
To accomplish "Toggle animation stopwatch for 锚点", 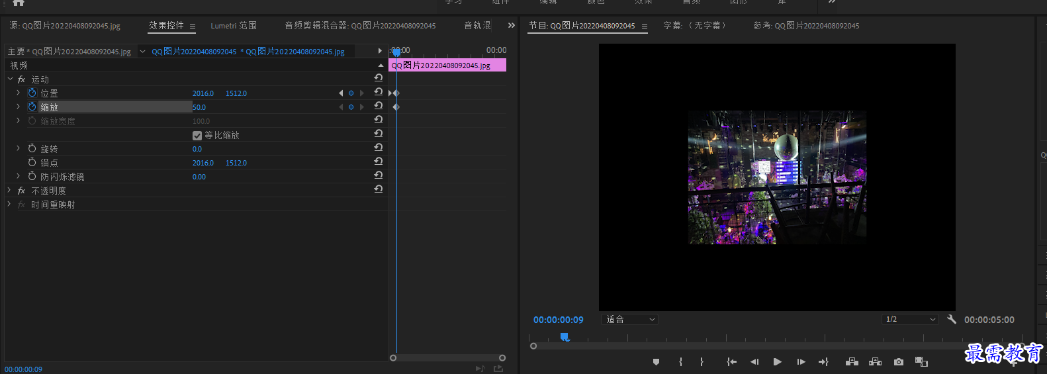I will (32, 162).
